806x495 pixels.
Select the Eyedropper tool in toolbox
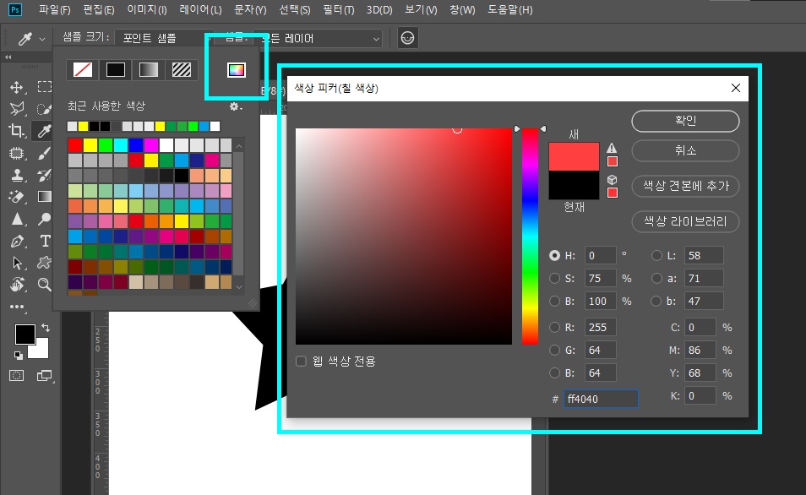coord(44,131)
